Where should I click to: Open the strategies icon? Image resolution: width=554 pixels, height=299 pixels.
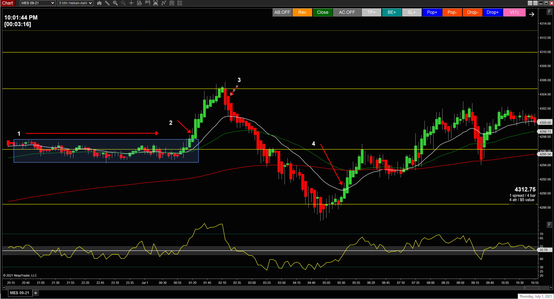click(x=172, y=3)
